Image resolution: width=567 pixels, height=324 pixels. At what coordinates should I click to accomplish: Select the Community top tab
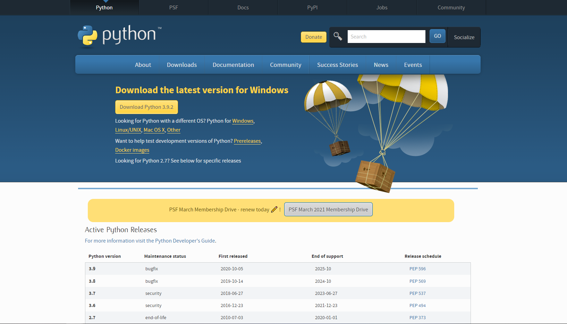[451, 7]
